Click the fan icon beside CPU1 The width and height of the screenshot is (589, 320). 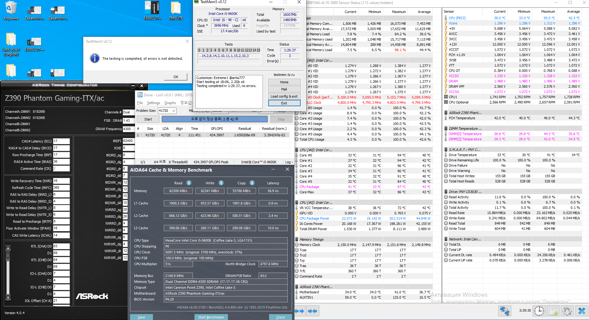446,97
